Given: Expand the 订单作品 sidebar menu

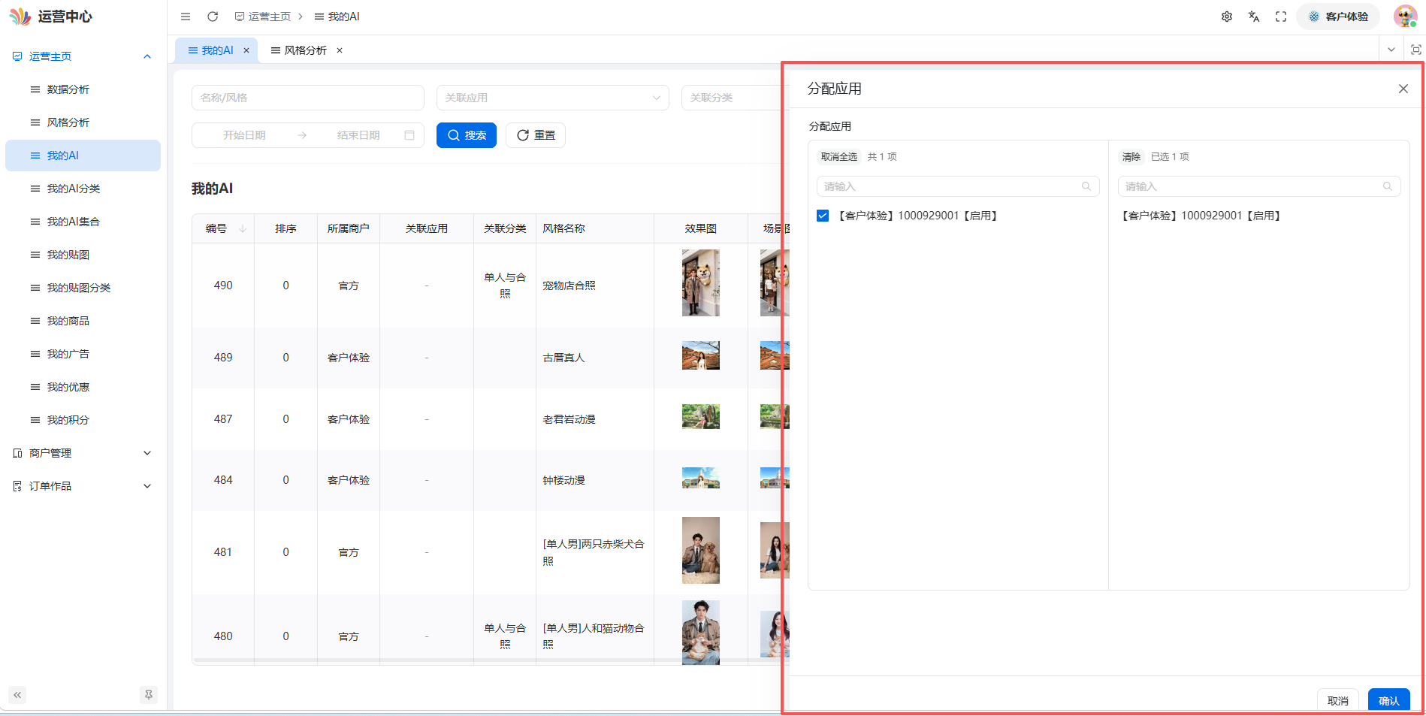Looking at the screenshot, I should coord(83,486).
